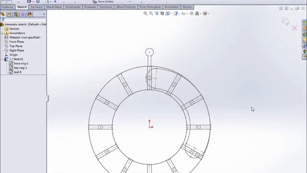Click the Move Entities tool

103,1
